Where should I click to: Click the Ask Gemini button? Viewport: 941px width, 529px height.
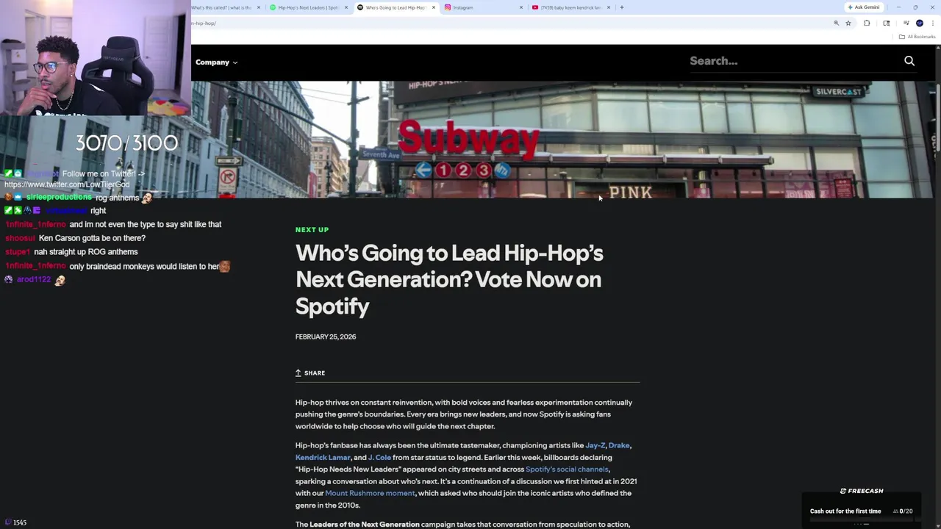click(x=864, y=7)
